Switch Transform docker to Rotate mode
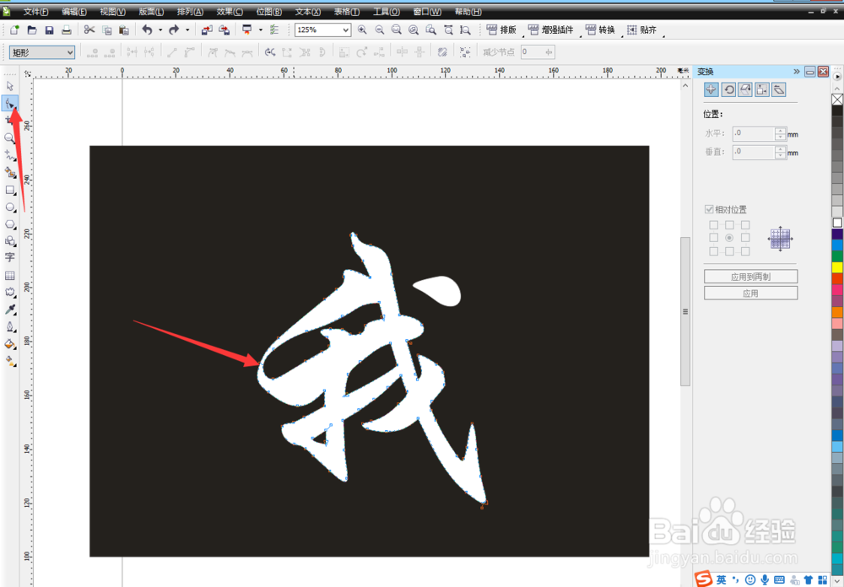This screenshot has width=844, height=587. coord(728,90)
